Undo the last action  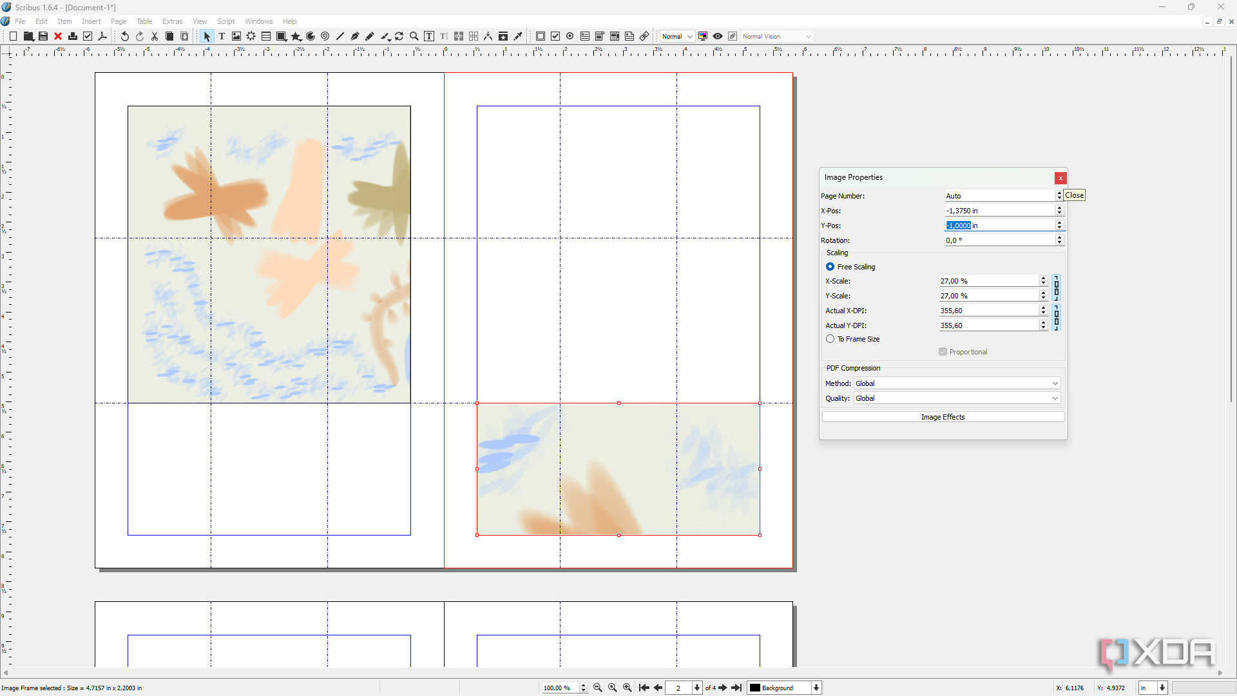[x=125, y=37]
